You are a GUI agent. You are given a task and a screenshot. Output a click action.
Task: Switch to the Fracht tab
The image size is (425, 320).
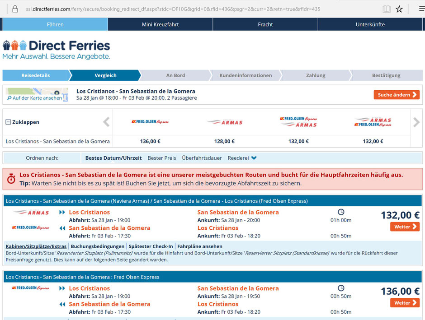pos(265,24)
